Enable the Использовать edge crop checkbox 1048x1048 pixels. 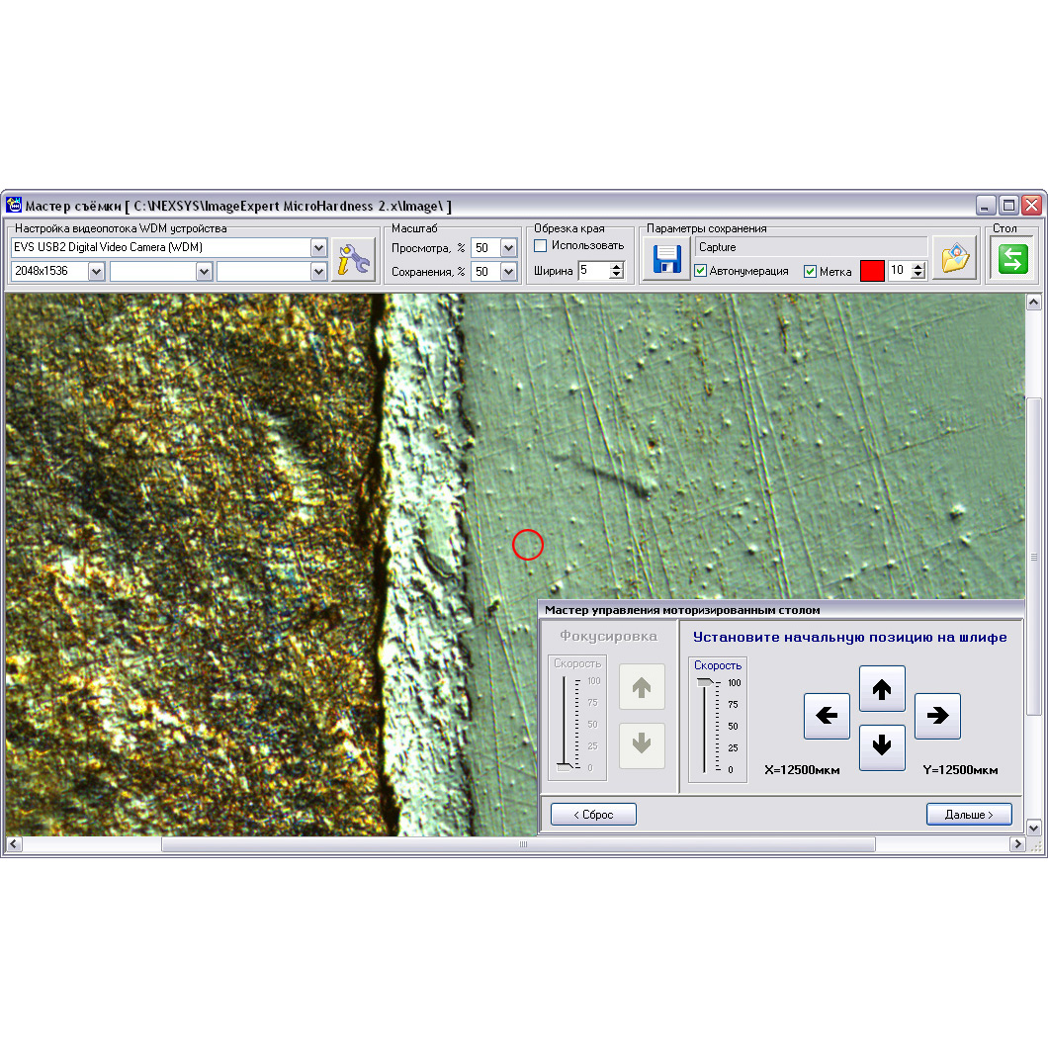point(541,246)
